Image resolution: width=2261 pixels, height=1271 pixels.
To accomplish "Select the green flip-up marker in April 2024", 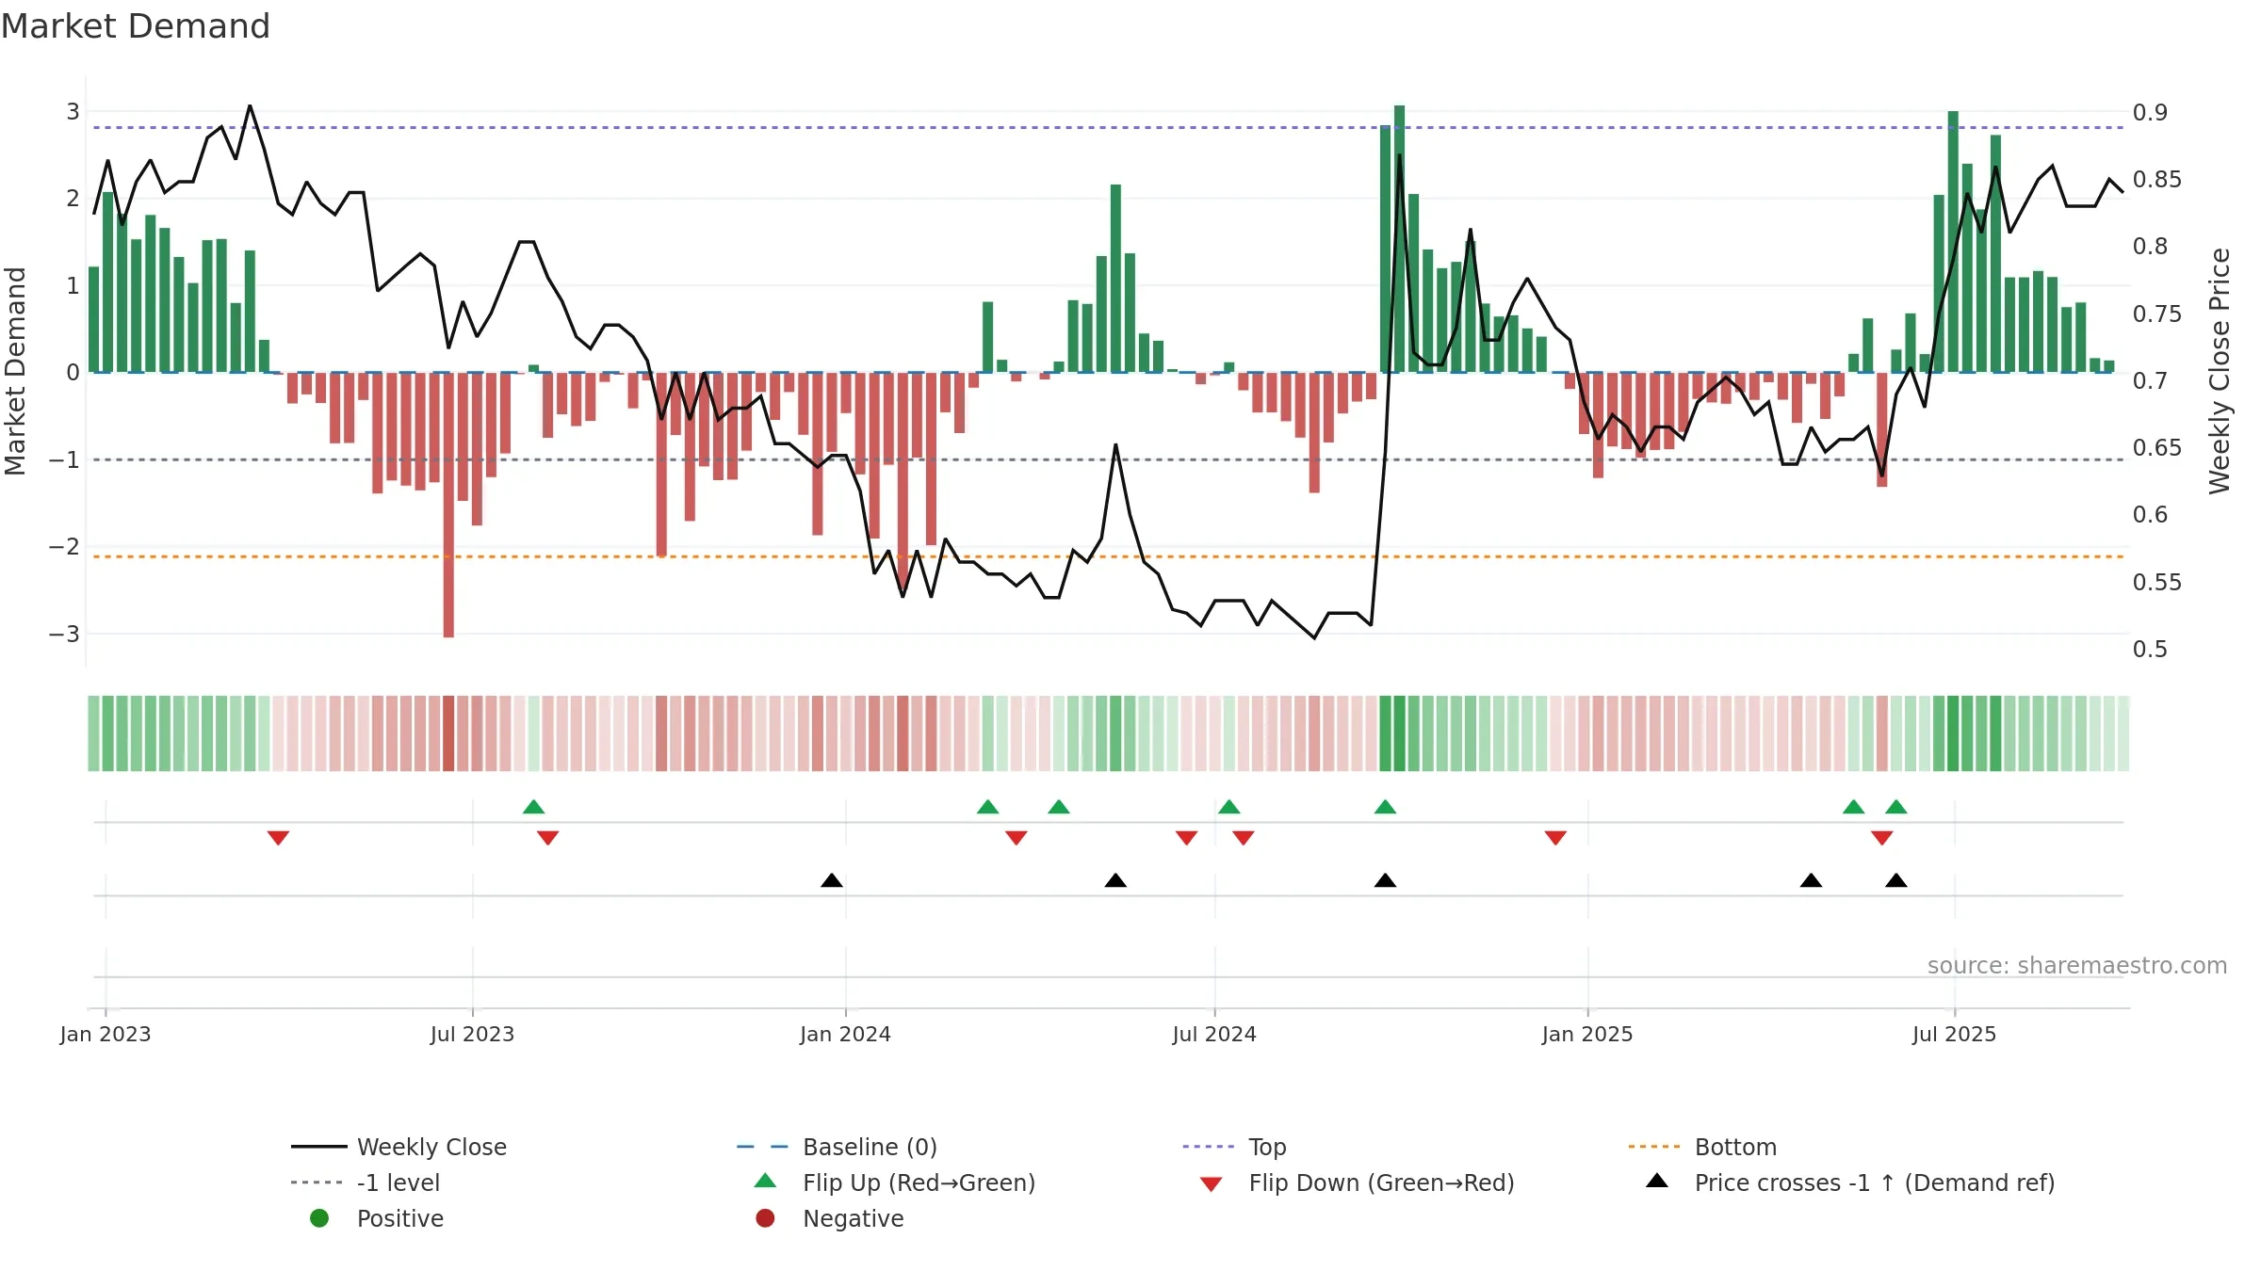I will click(x=1059, y=807).
